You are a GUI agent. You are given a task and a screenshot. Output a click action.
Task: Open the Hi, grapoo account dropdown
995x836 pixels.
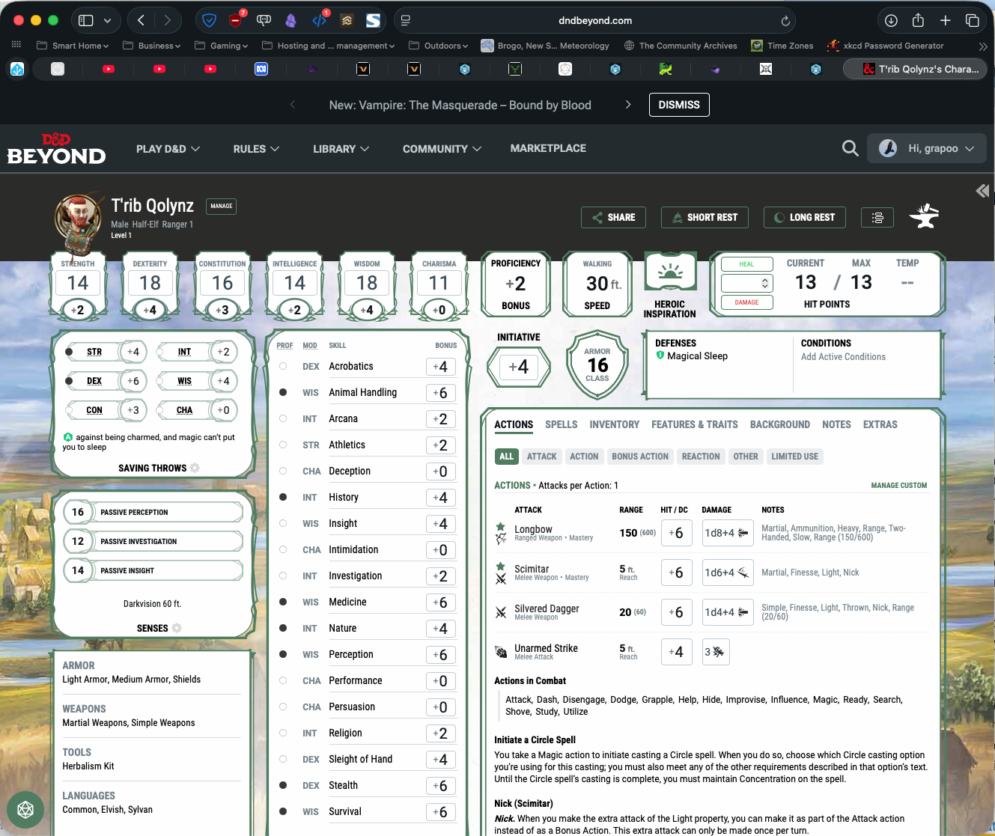(x=926, y=148)
